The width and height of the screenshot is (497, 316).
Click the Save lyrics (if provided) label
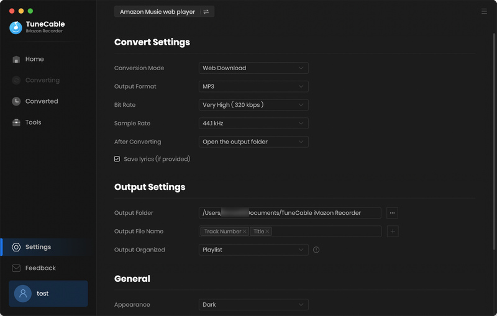(157, 159)
